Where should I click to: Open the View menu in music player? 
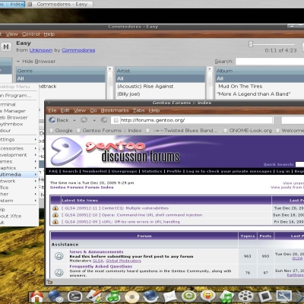coord(12,34)
